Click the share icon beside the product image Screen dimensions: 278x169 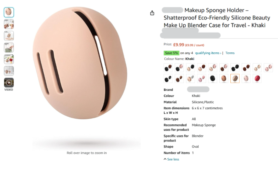[x=152, y=13]
